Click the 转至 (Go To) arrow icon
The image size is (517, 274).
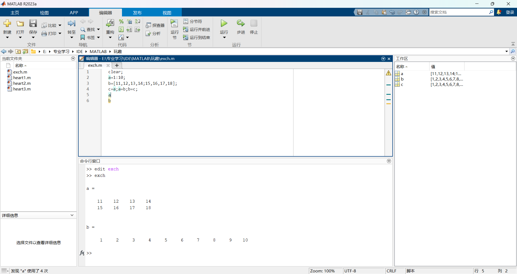tap(72, 23)
